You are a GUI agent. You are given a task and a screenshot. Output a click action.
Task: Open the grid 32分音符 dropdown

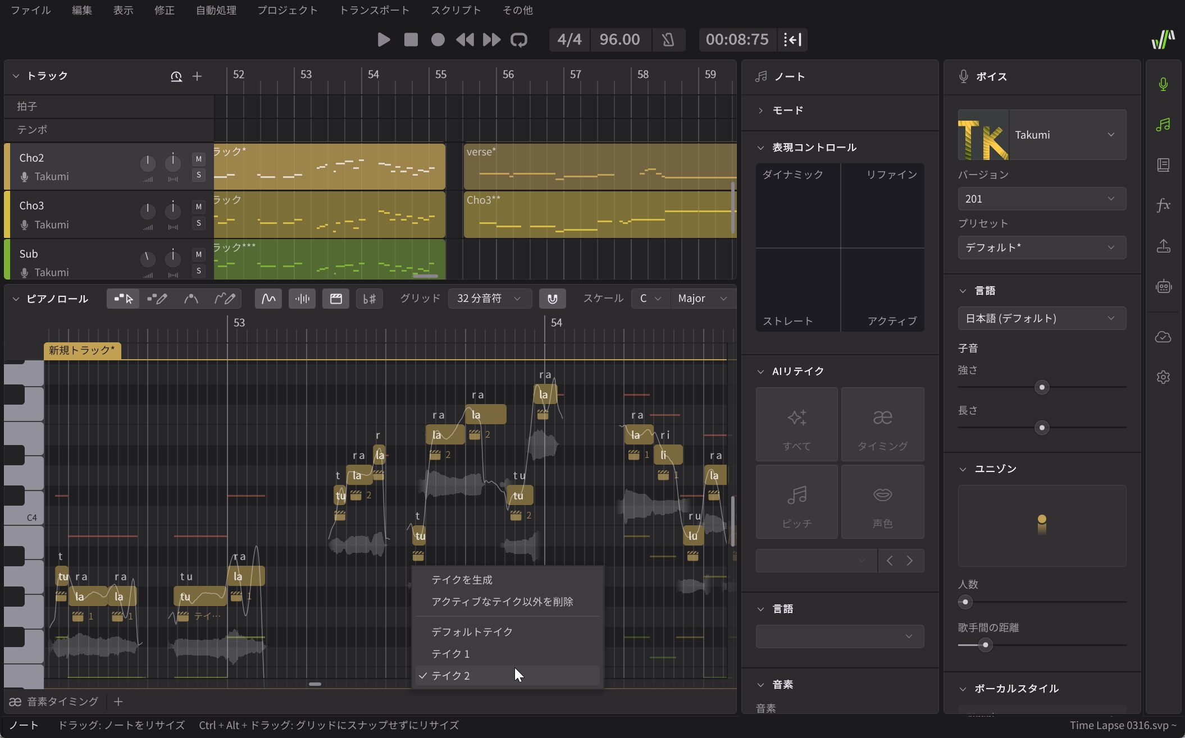pyautogui.click(x=489, y=299)
